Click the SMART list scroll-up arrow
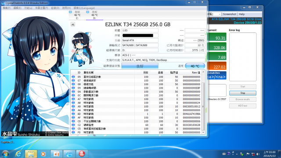This screenshot has width=281, height=158. point(203,72)
